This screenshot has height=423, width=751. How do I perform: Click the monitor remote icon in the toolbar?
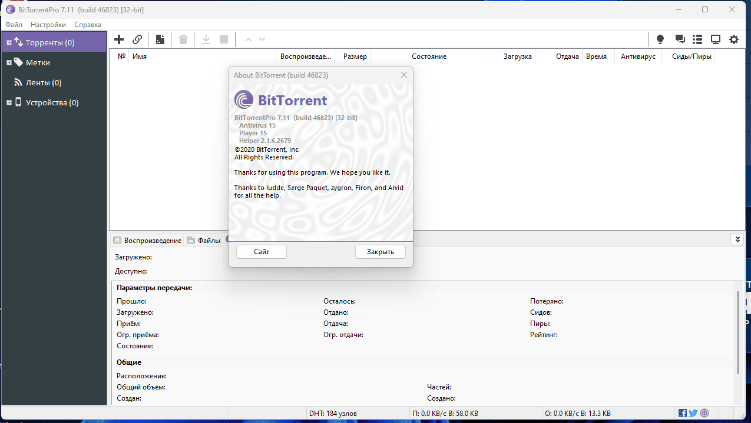coord(716,39)
